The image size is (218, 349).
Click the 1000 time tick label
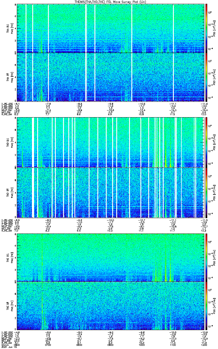142,345
